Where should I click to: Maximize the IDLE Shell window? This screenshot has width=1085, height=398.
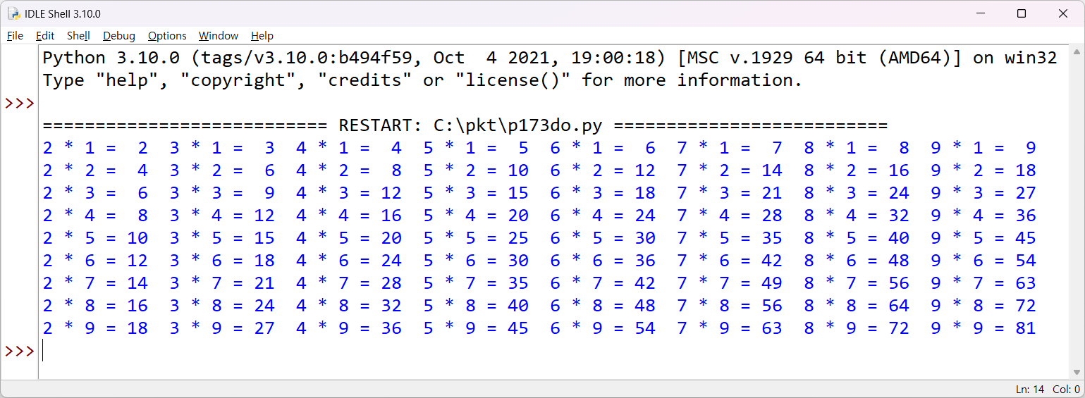coord(1021,13)
